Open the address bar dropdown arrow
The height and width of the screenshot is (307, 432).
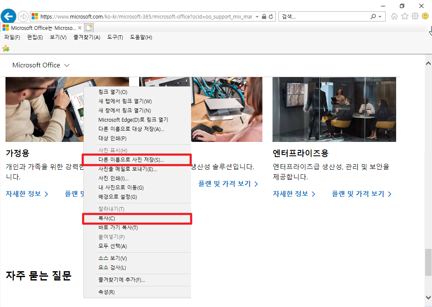click(257, 16)
